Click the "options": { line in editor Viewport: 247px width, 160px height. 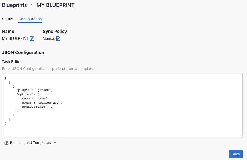tap(28, 94)
